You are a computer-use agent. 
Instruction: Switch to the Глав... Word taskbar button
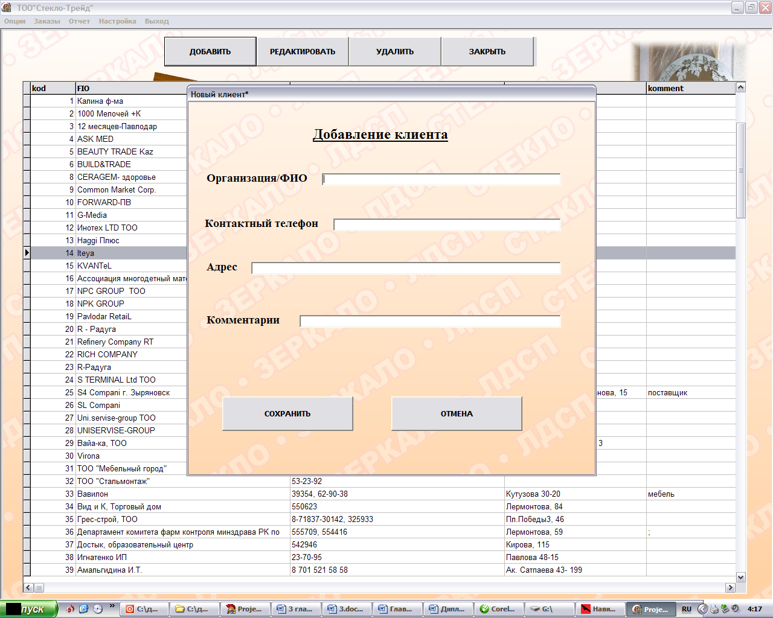coord(397,609)
